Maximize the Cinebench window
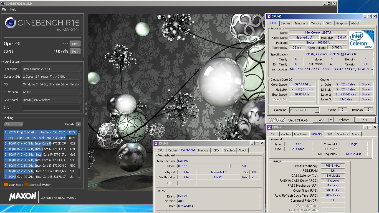379x213 pixels. click(x=329, y=4)
